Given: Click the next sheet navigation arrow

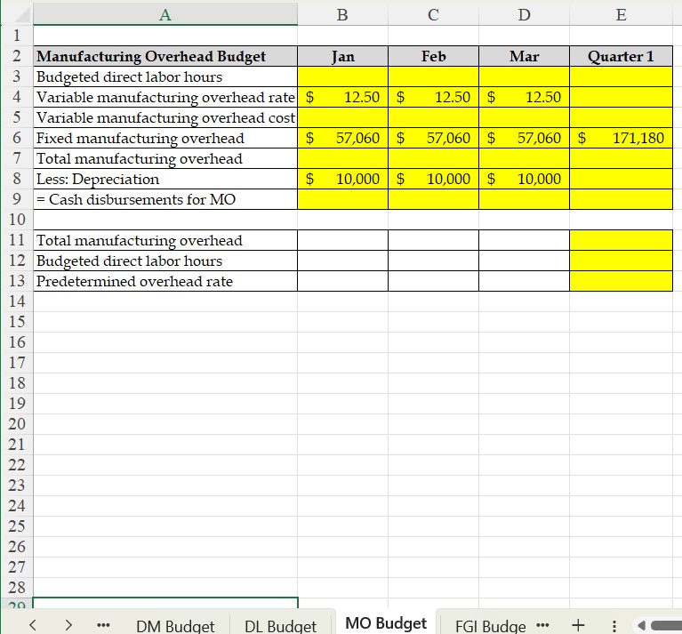Looking at the screenshot, I should (68, 625).
